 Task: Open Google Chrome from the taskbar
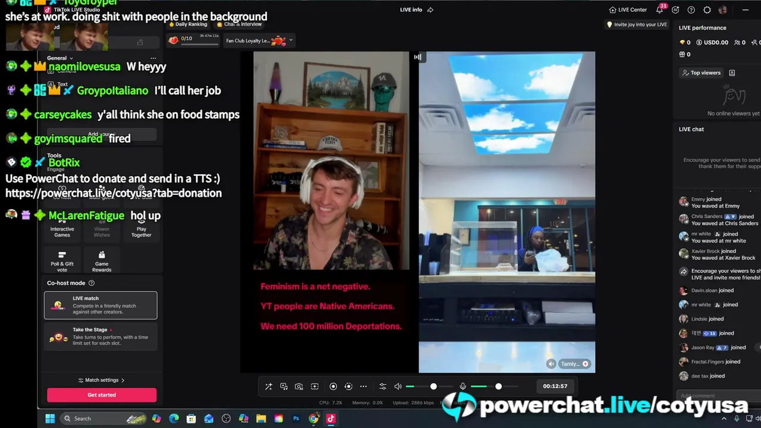313,418
